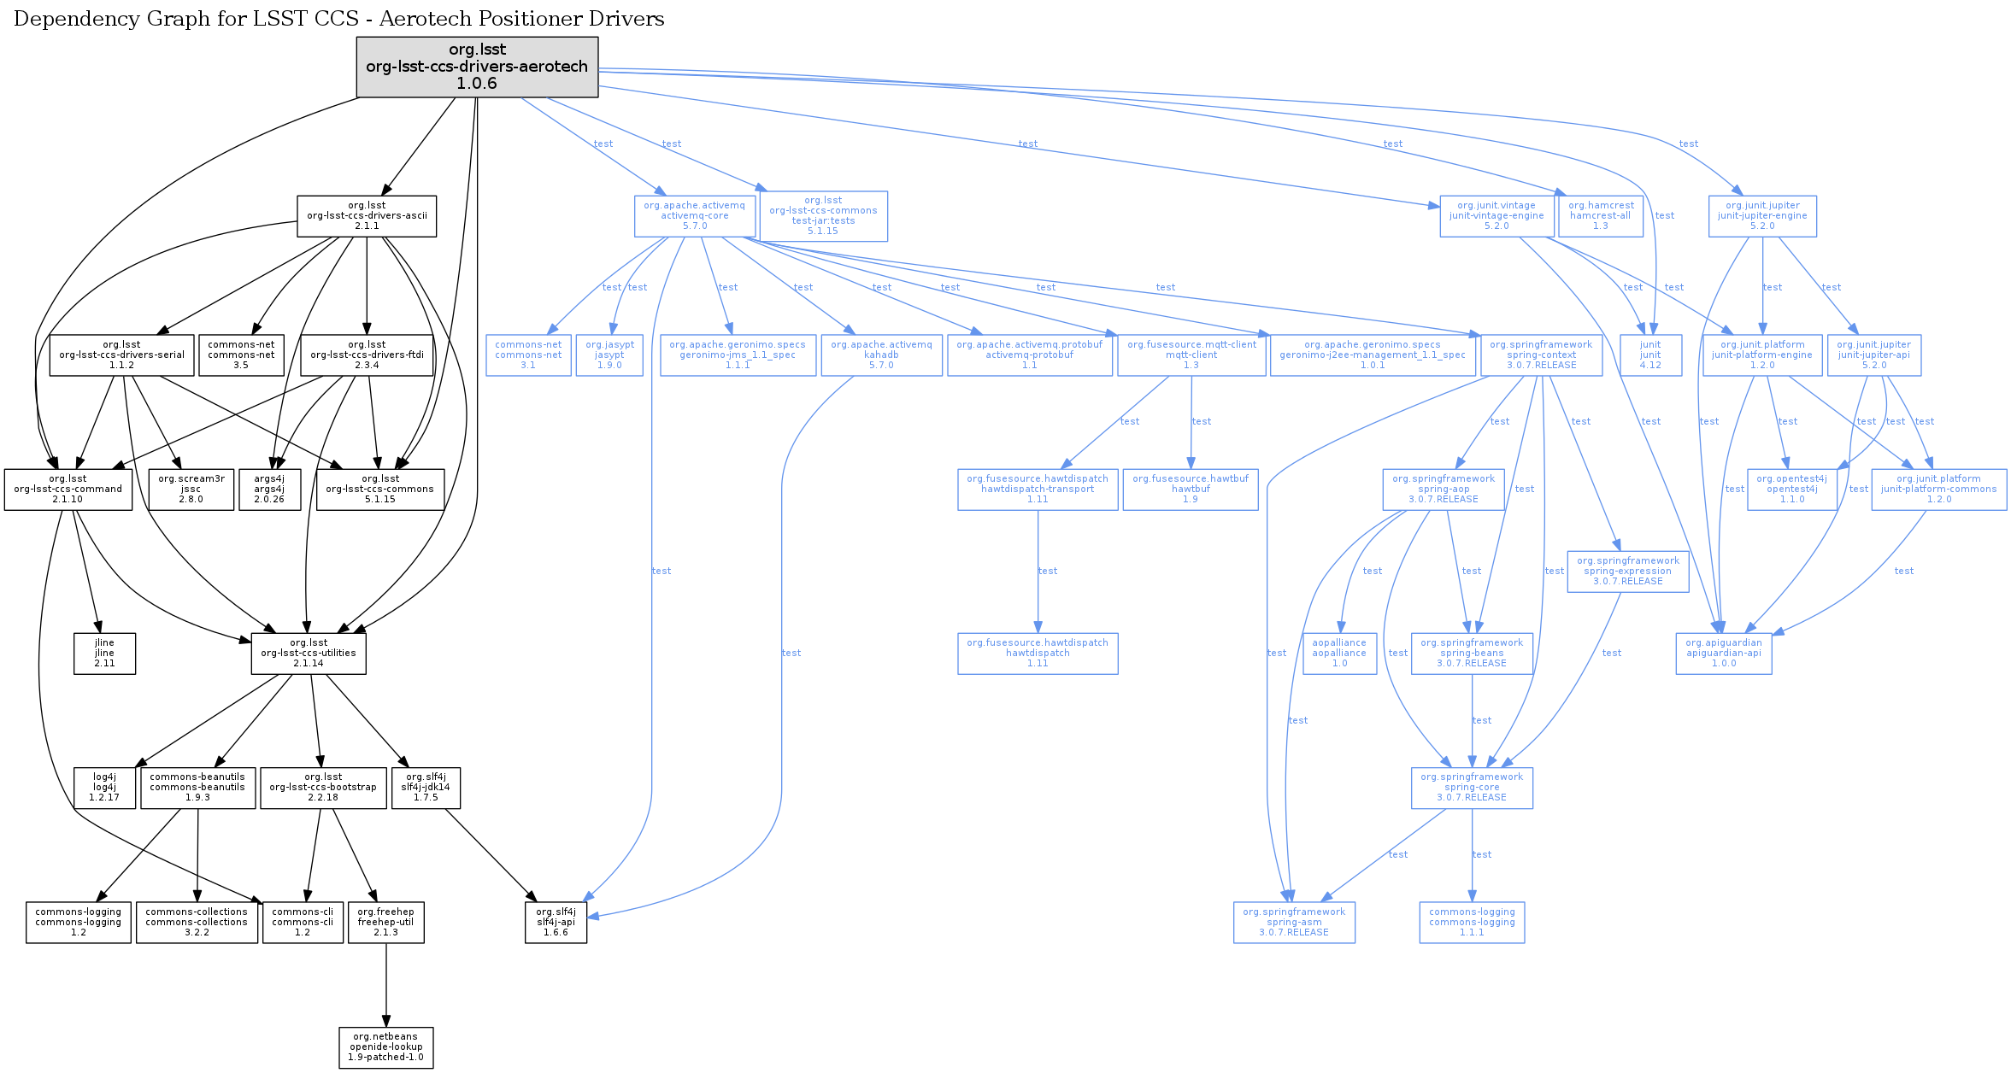Click the hawtdispatch-transport 1.11 node

(x=1038, y=490)
